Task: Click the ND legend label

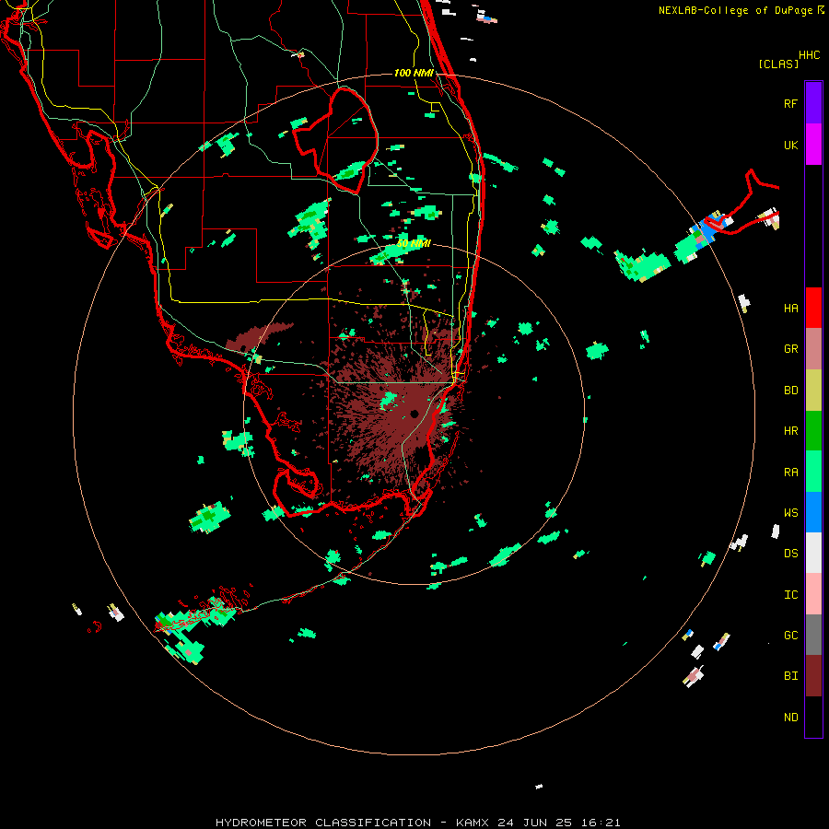Action: (x=790, y=718)
